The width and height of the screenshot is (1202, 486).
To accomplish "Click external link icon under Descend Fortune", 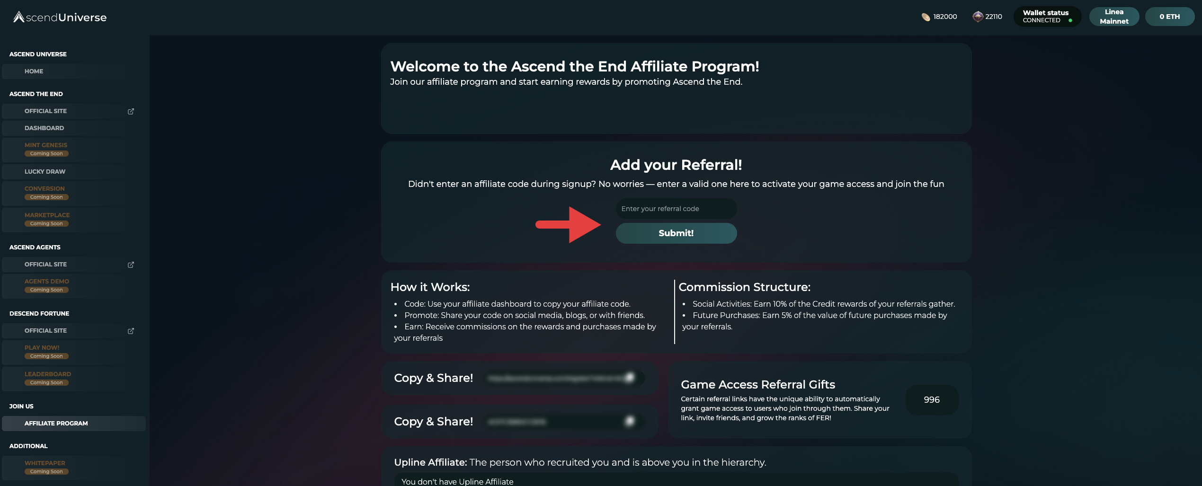I will (x=131, y=331).
